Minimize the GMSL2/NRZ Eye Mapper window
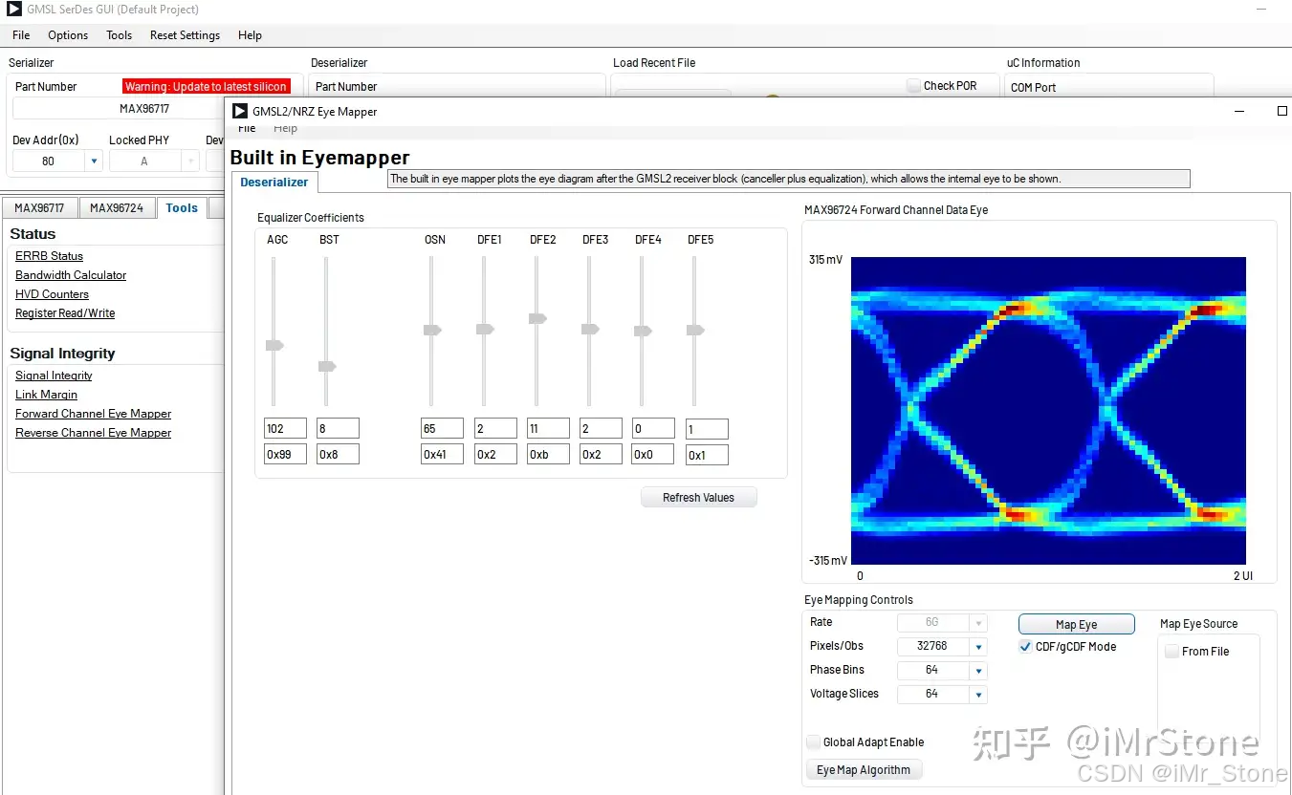 [1240, 111]
